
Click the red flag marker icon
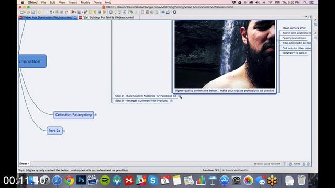73,13
